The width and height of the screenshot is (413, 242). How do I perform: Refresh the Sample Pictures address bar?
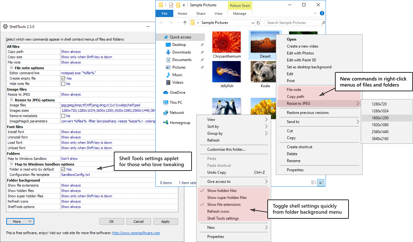pos(259,23)
